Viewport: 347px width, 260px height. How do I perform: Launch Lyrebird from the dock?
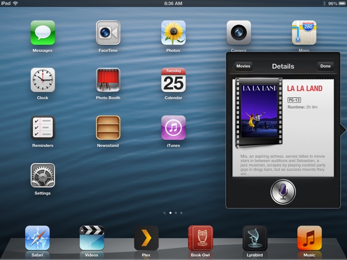pyautogui.click(x=255, y=238)
